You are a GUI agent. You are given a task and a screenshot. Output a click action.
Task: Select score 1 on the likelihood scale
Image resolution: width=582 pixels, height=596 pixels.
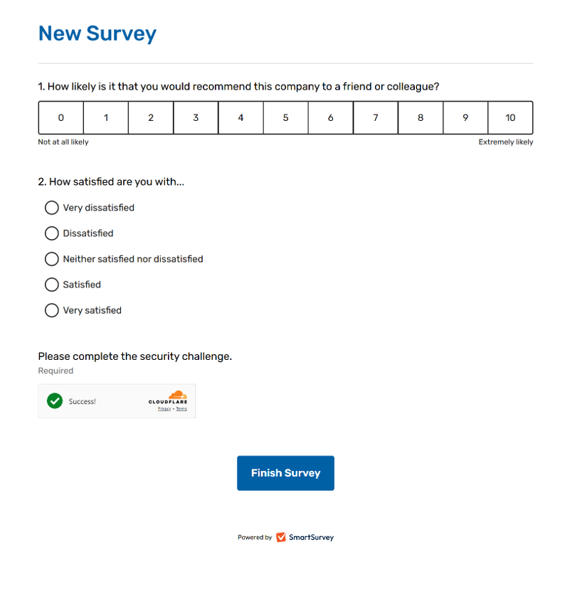coord(106,118)
